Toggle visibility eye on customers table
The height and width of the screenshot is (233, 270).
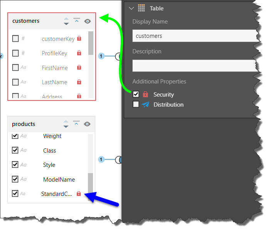[x=87, y=21]
